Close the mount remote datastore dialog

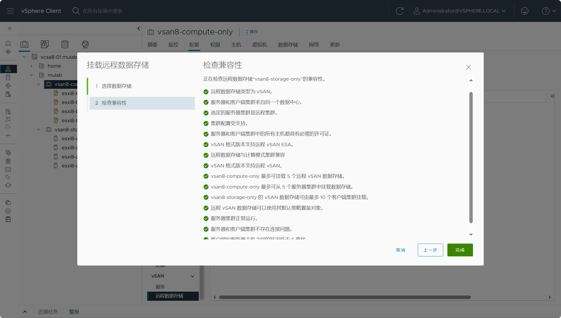click(469, 67)
